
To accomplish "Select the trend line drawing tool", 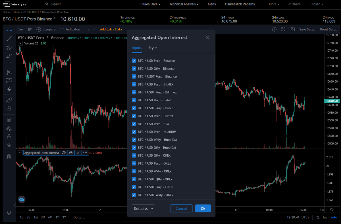I will (x=9, y=39).
